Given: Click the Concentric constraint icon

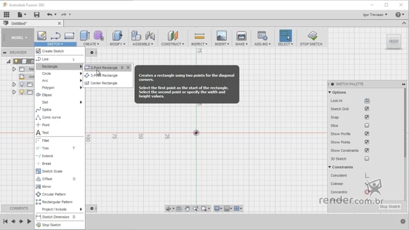Looking at the screenshot, I should 367,192.
